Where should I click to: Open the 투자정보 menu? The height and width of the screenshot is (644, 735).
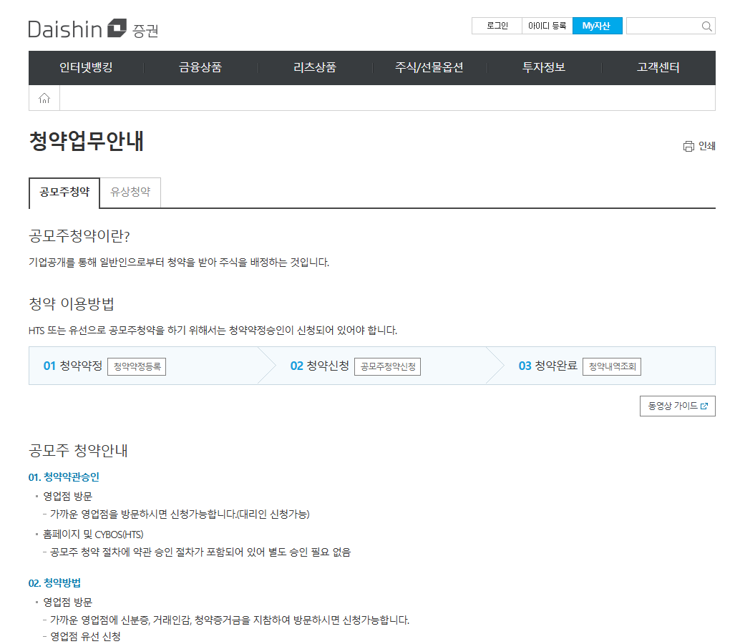point(543,68)
